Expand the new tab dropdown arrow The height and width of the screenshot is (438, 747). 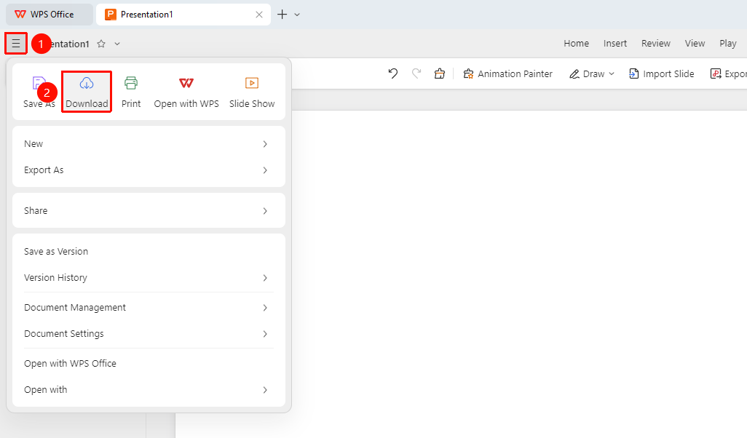tap(297, 15)
